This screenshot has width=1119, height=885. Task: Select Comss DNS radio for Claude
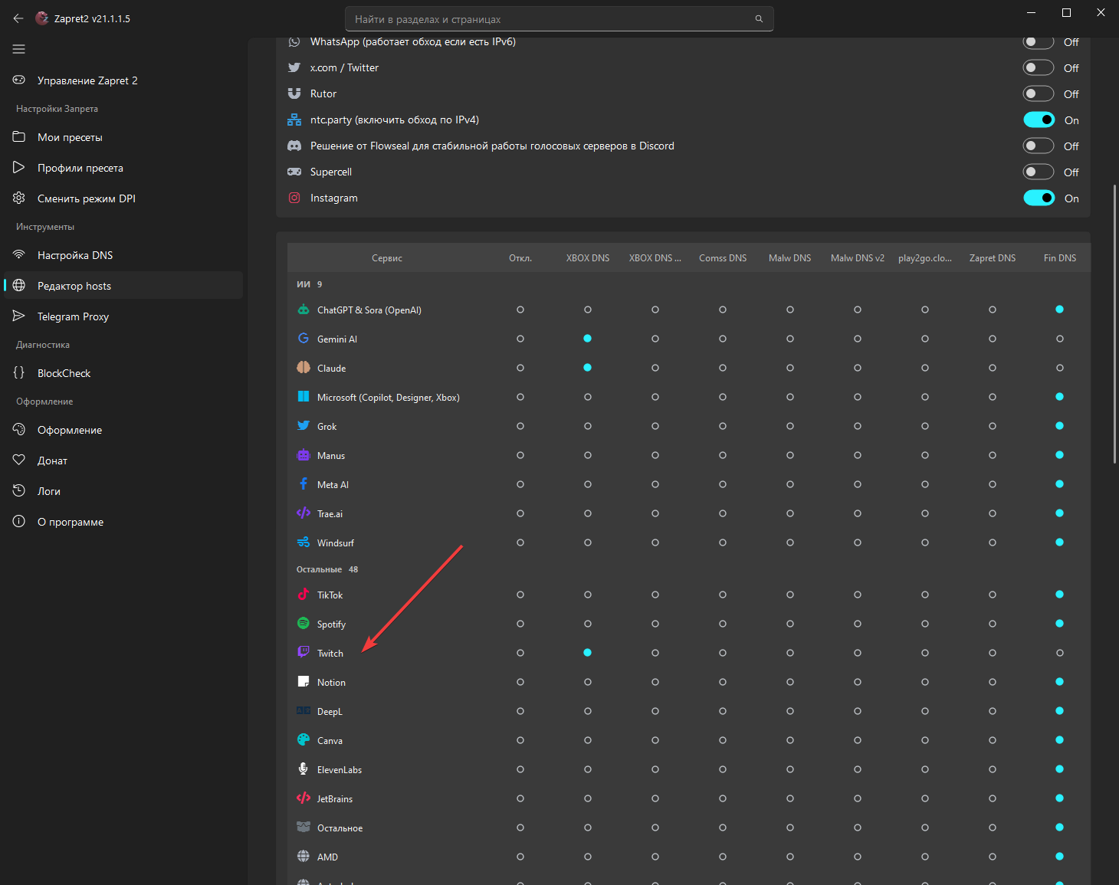pyautogui.click(x=723, y=368)
